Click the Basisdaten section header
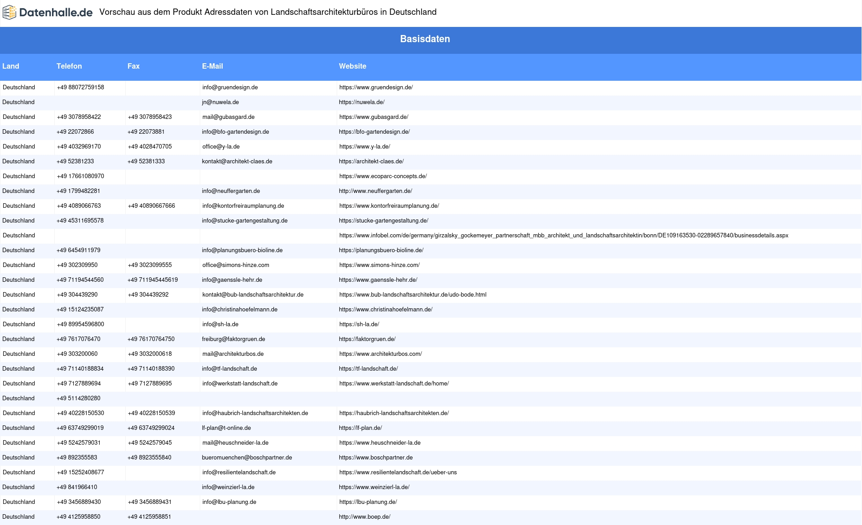Viewport: 862px width, 525px height. (x=425, y=39)
